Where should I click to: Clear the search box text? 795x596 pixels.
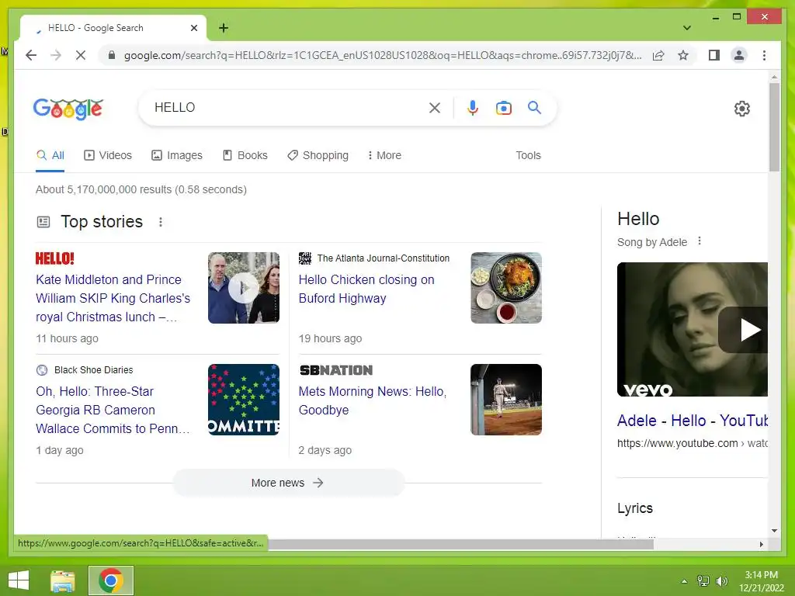pos(435,107)
